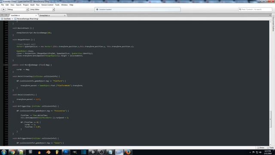Show hidden tray icons arrow
Viewport: 275px width, 155px height.
point(250,152)
